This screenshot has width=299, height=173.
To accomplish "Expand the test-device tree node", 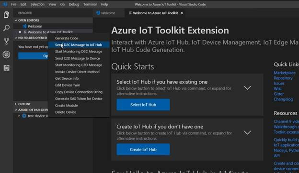I will pyautogui.click(x=19, y=116).
